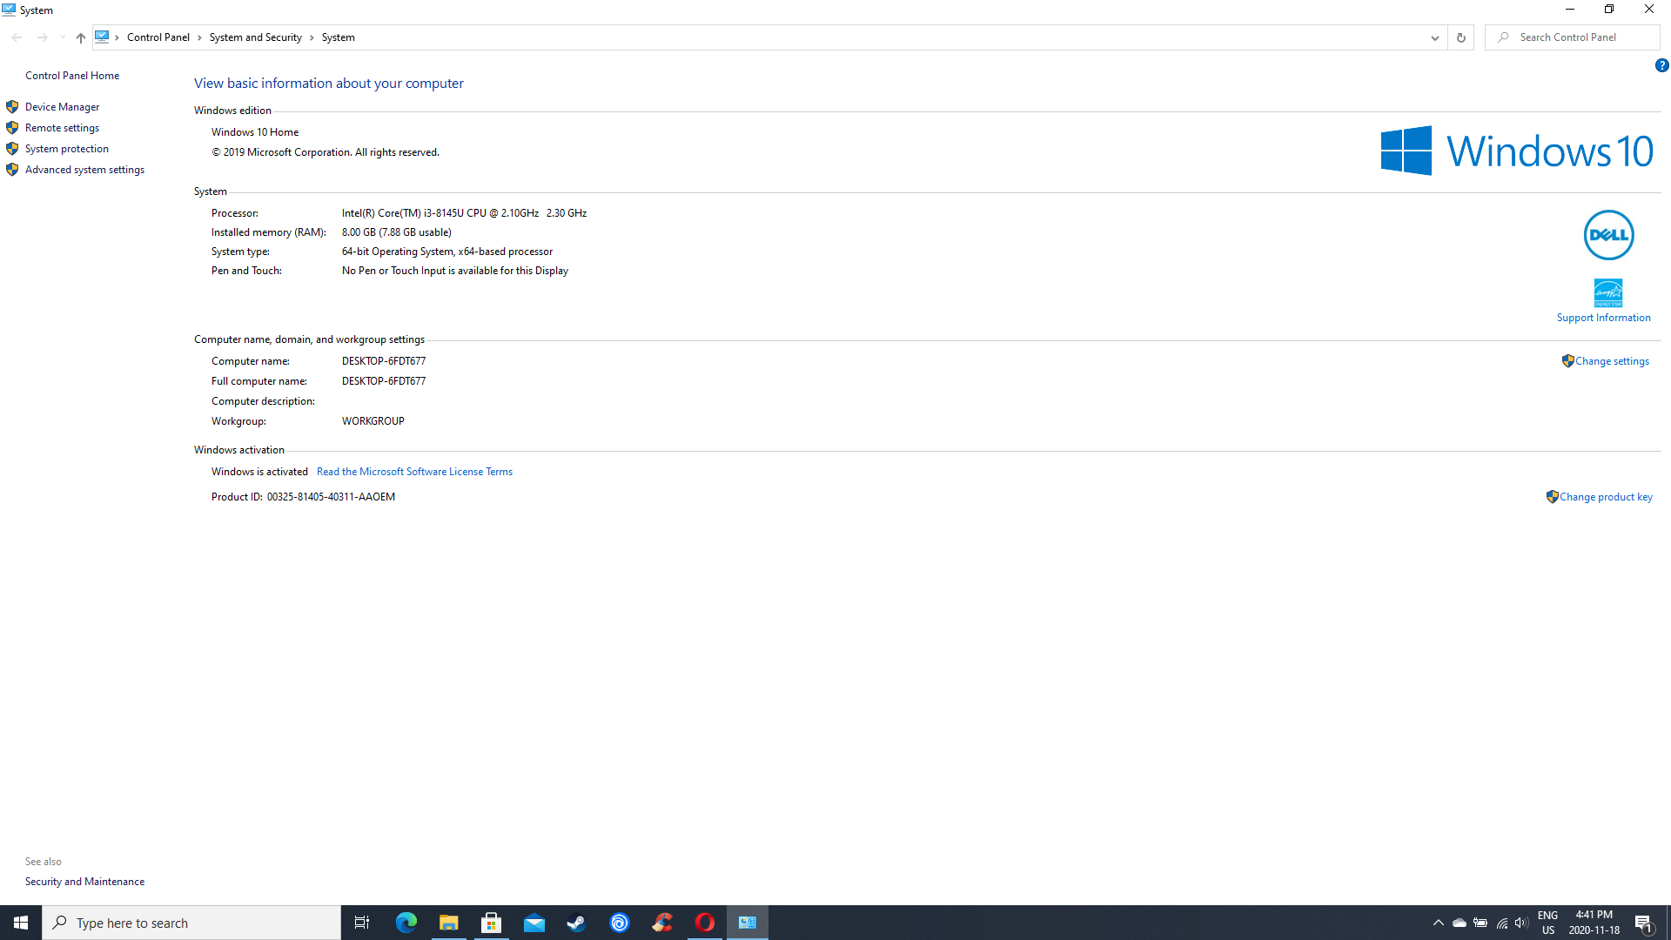Show hidden system tray icons
This screenshot has width=1671, height=940.
pyautogui.click(x=1438, y=923)
